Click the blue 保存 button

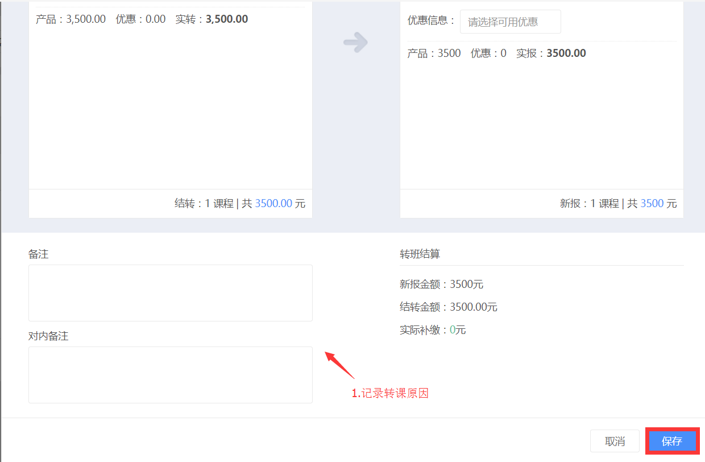672,441
